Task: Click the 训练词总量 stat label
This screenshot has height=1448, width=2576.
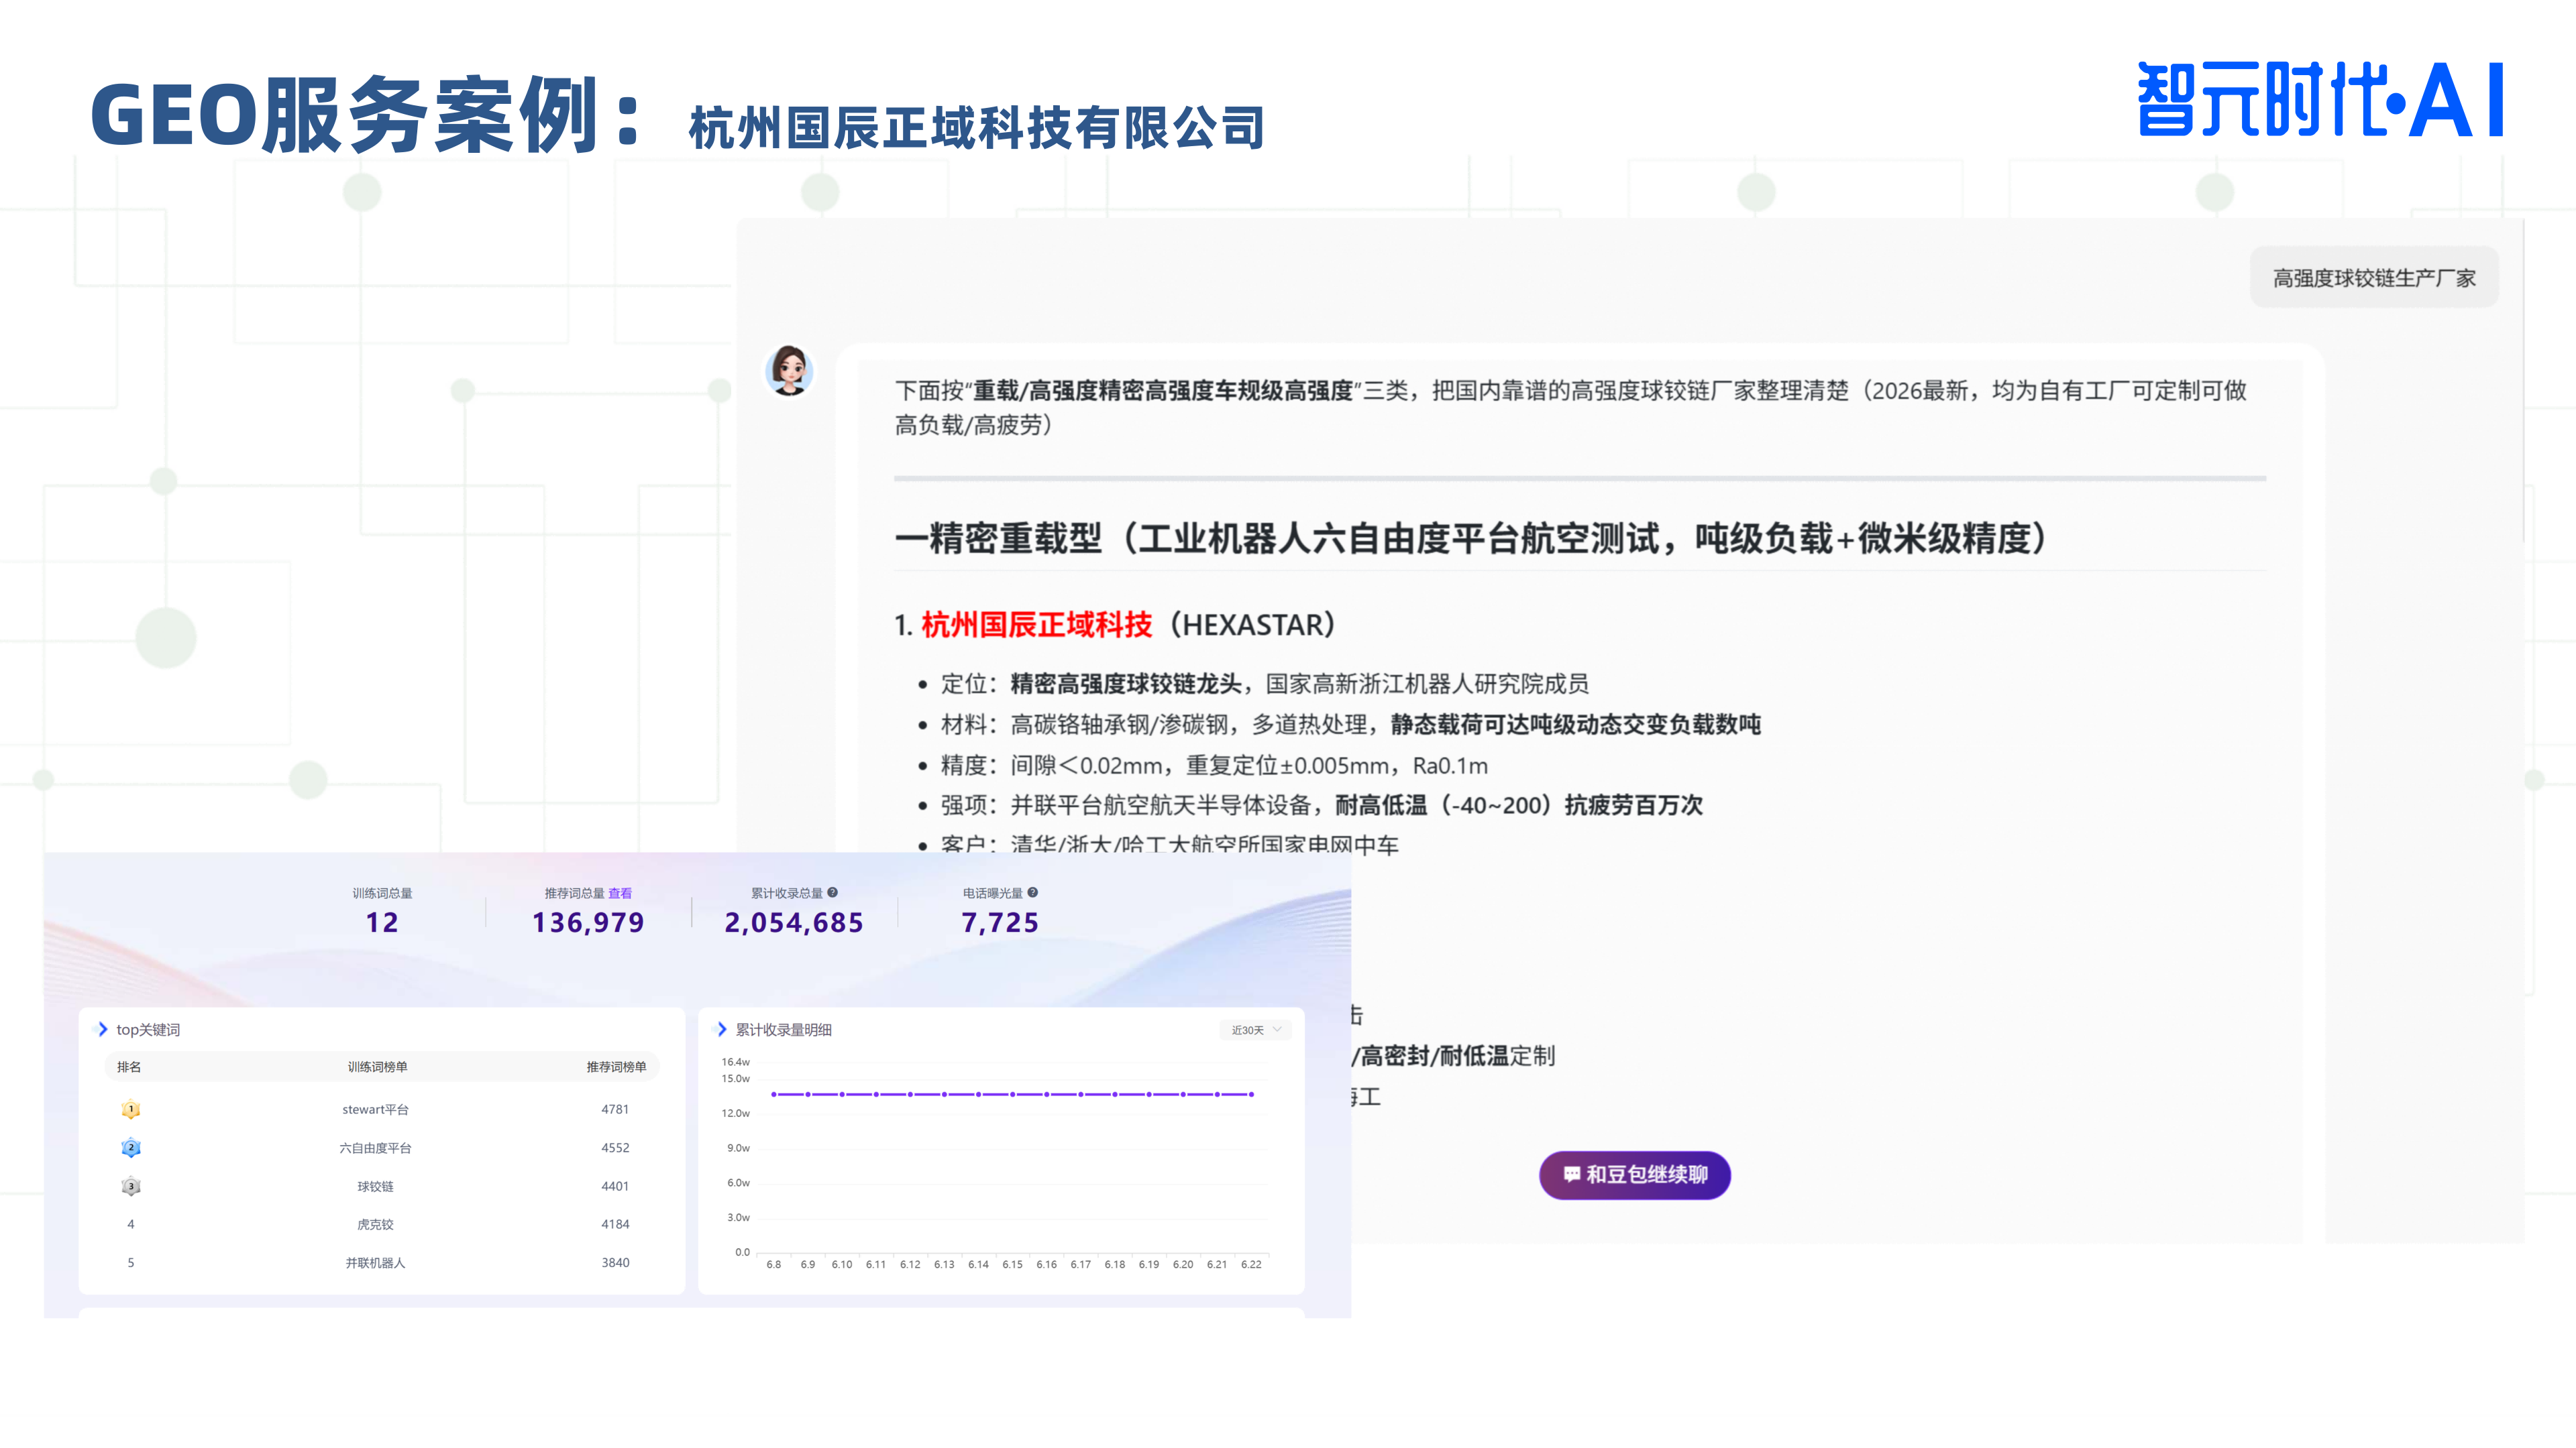Action: (x=382, y=894)
